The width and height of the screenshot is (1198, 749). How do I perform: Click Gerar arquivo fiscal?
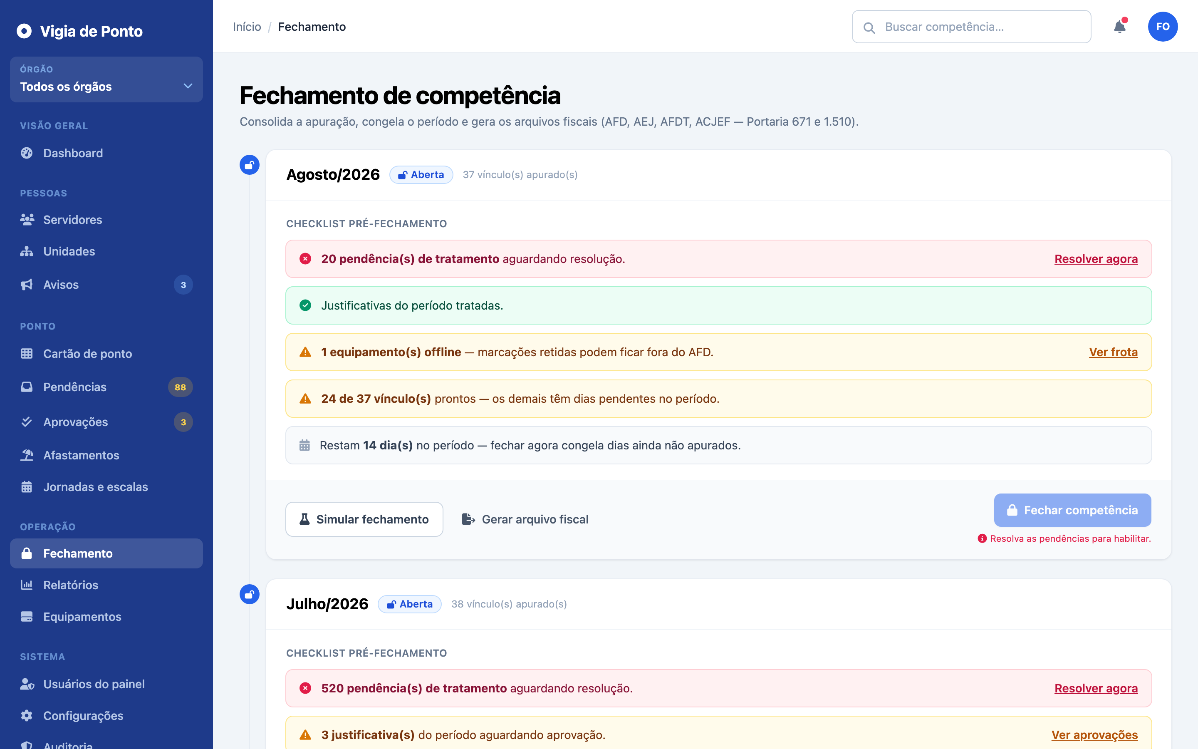pyautogui.click(x=525, y=519)
